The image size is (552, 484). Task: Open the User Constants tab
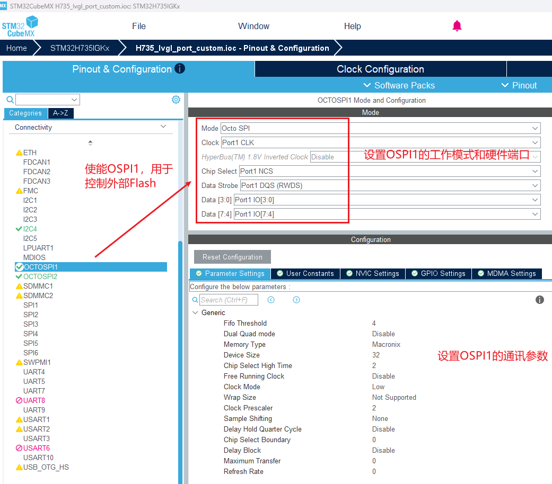(x=305, y=273)
